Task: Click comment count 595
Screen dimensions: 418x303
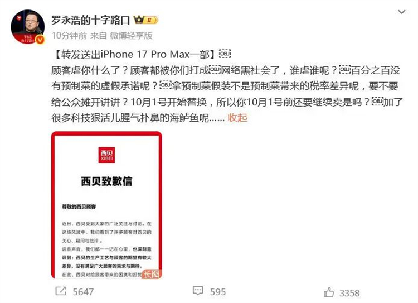Action: coord(218,292)
